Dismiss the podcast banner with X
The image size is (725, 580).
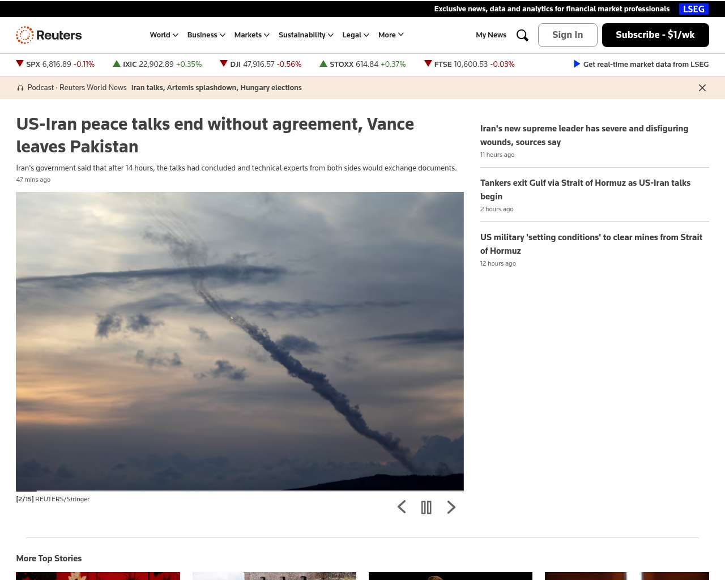coord(702,88)
